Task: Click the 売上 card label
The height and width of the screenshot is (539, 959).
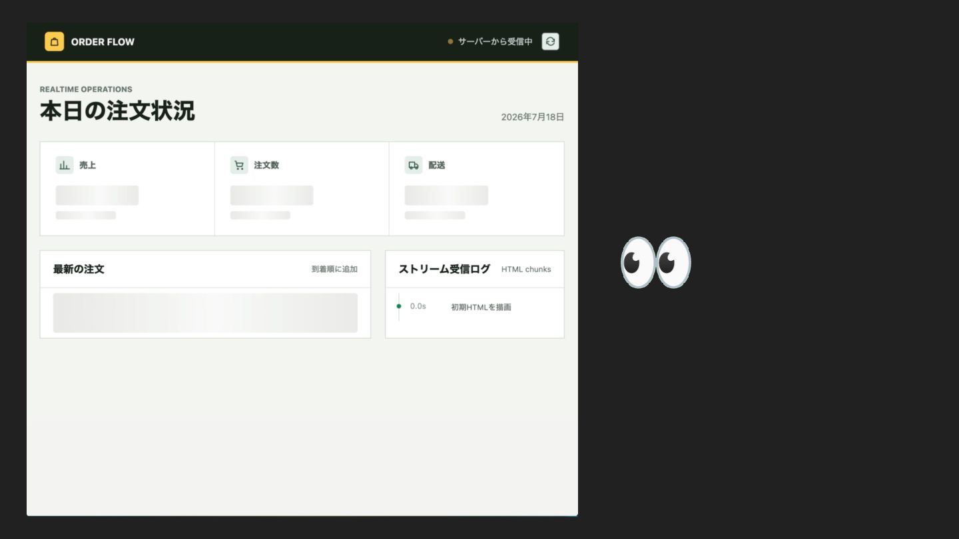Action: (x=88, y=165)
